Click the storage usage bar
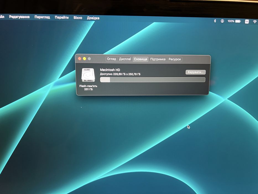 click(153, 80)
